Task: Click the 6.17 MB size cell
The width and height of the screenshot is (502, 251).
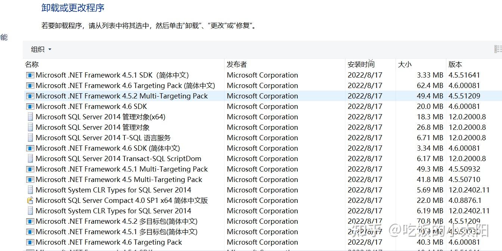Action: pos(430,159)
